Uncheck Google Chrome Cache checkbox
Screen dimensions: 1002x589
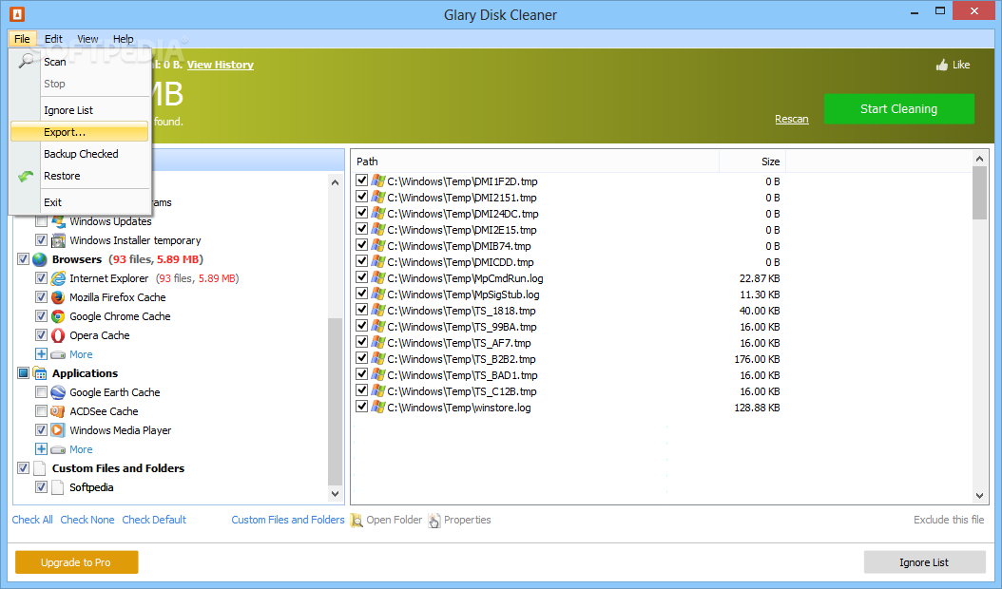[41, 316]
